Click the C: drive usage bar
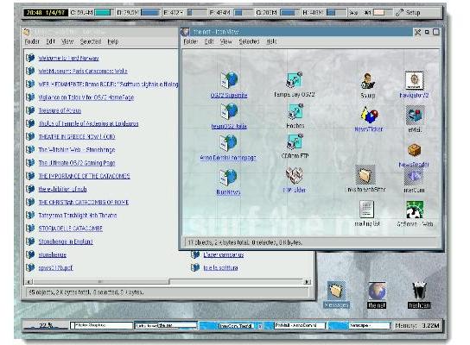 point(103,13)
